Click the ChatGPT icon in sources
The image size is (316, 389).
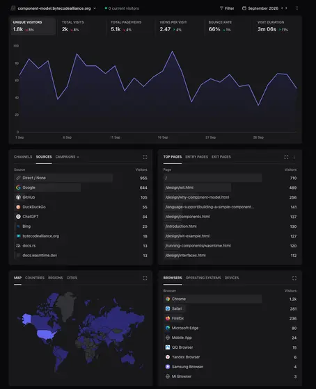18,217
